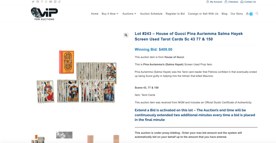Select the gray scene thumbnail image
The width and height of the screenshot is (276, 143).
tap(64, 135)
